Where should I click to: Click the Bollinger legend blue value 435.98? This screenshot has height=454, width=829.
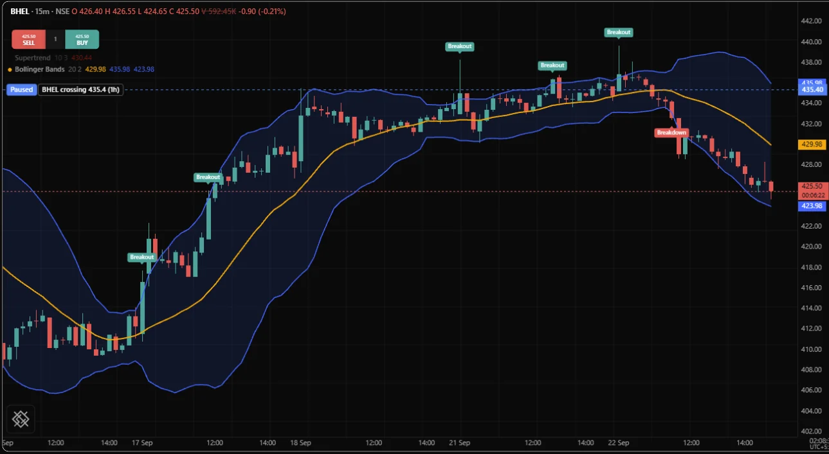pyautogui.click(x=120, y=69)
